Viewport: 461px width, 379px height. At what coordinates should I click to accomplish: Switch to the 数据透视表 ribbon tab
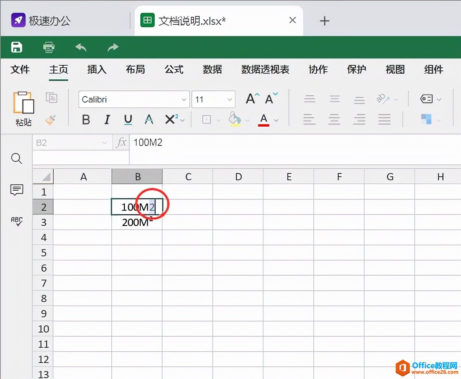pos(265,69)
